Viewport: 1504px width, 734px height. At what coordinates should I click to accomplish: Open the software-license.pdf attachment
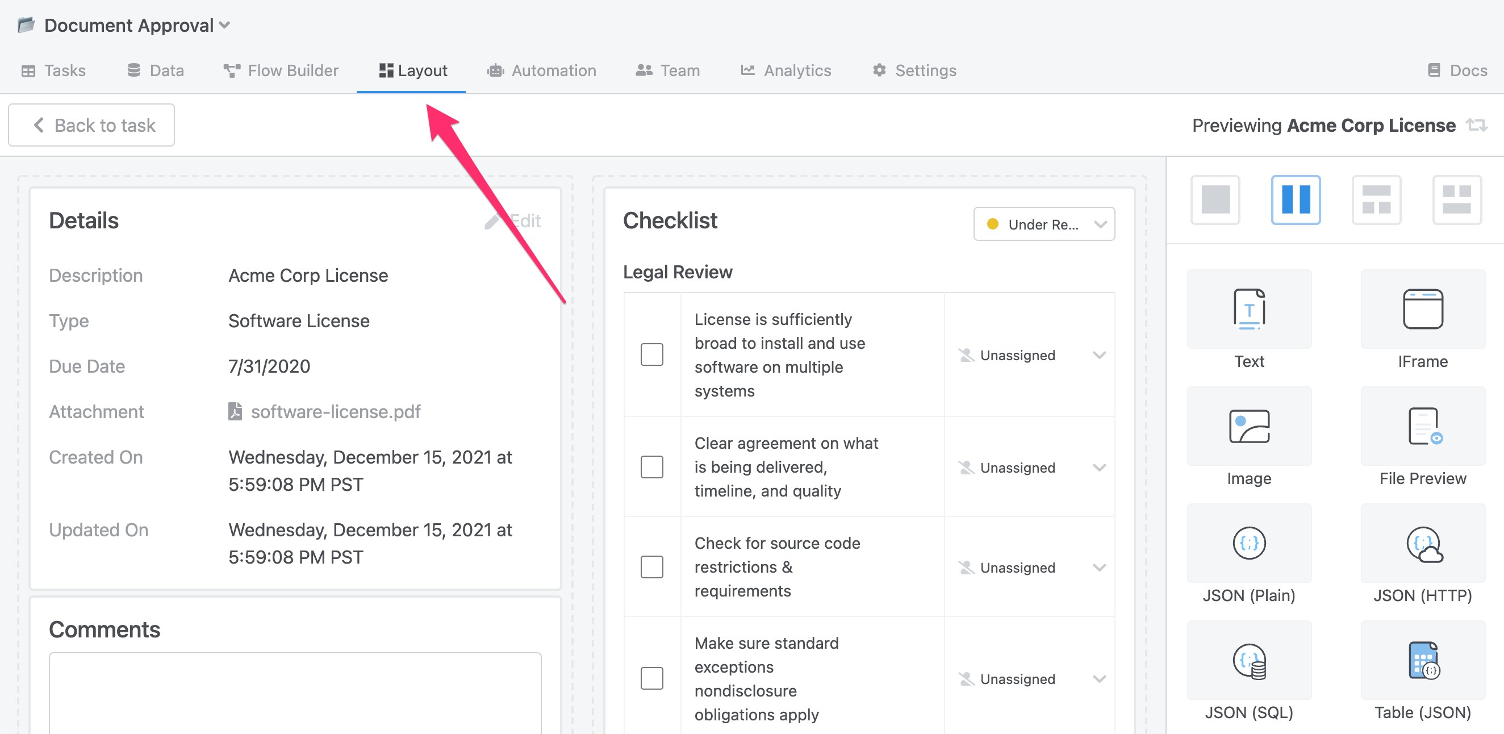point(335,412)
